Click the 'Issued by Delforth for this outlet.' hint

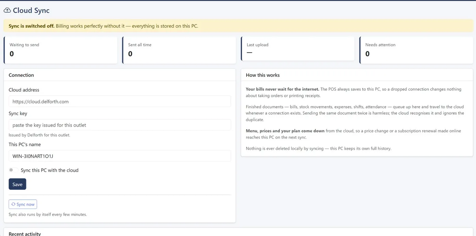pos(39,135)
